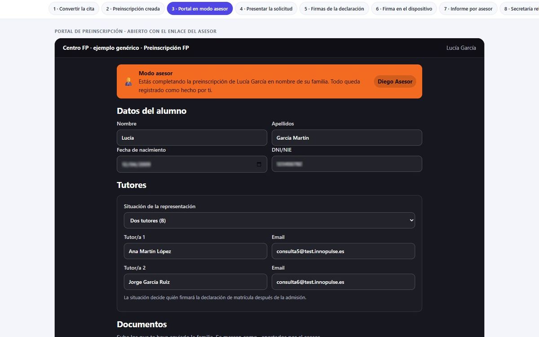The image size is (539, 337).
Task: Click the Portal de preinscripción caption text
Action: click(135, 31)
